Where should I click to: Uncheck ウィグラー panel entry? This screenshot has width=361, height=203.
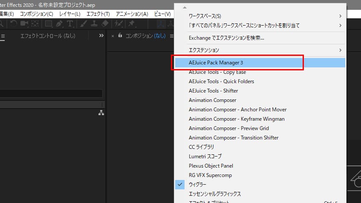point(260,184)
